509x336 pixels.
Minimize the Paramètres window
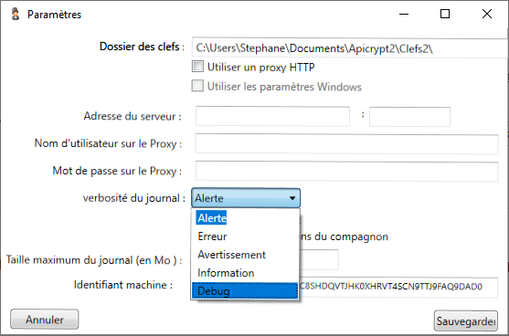[404, 15]
